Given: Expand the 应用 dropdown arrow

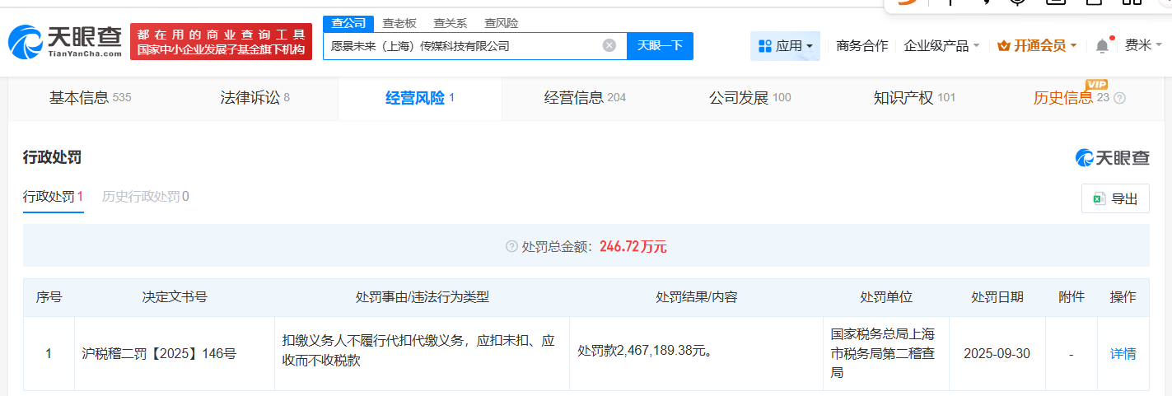Looking at the screenshot, I should click(810, 47).
